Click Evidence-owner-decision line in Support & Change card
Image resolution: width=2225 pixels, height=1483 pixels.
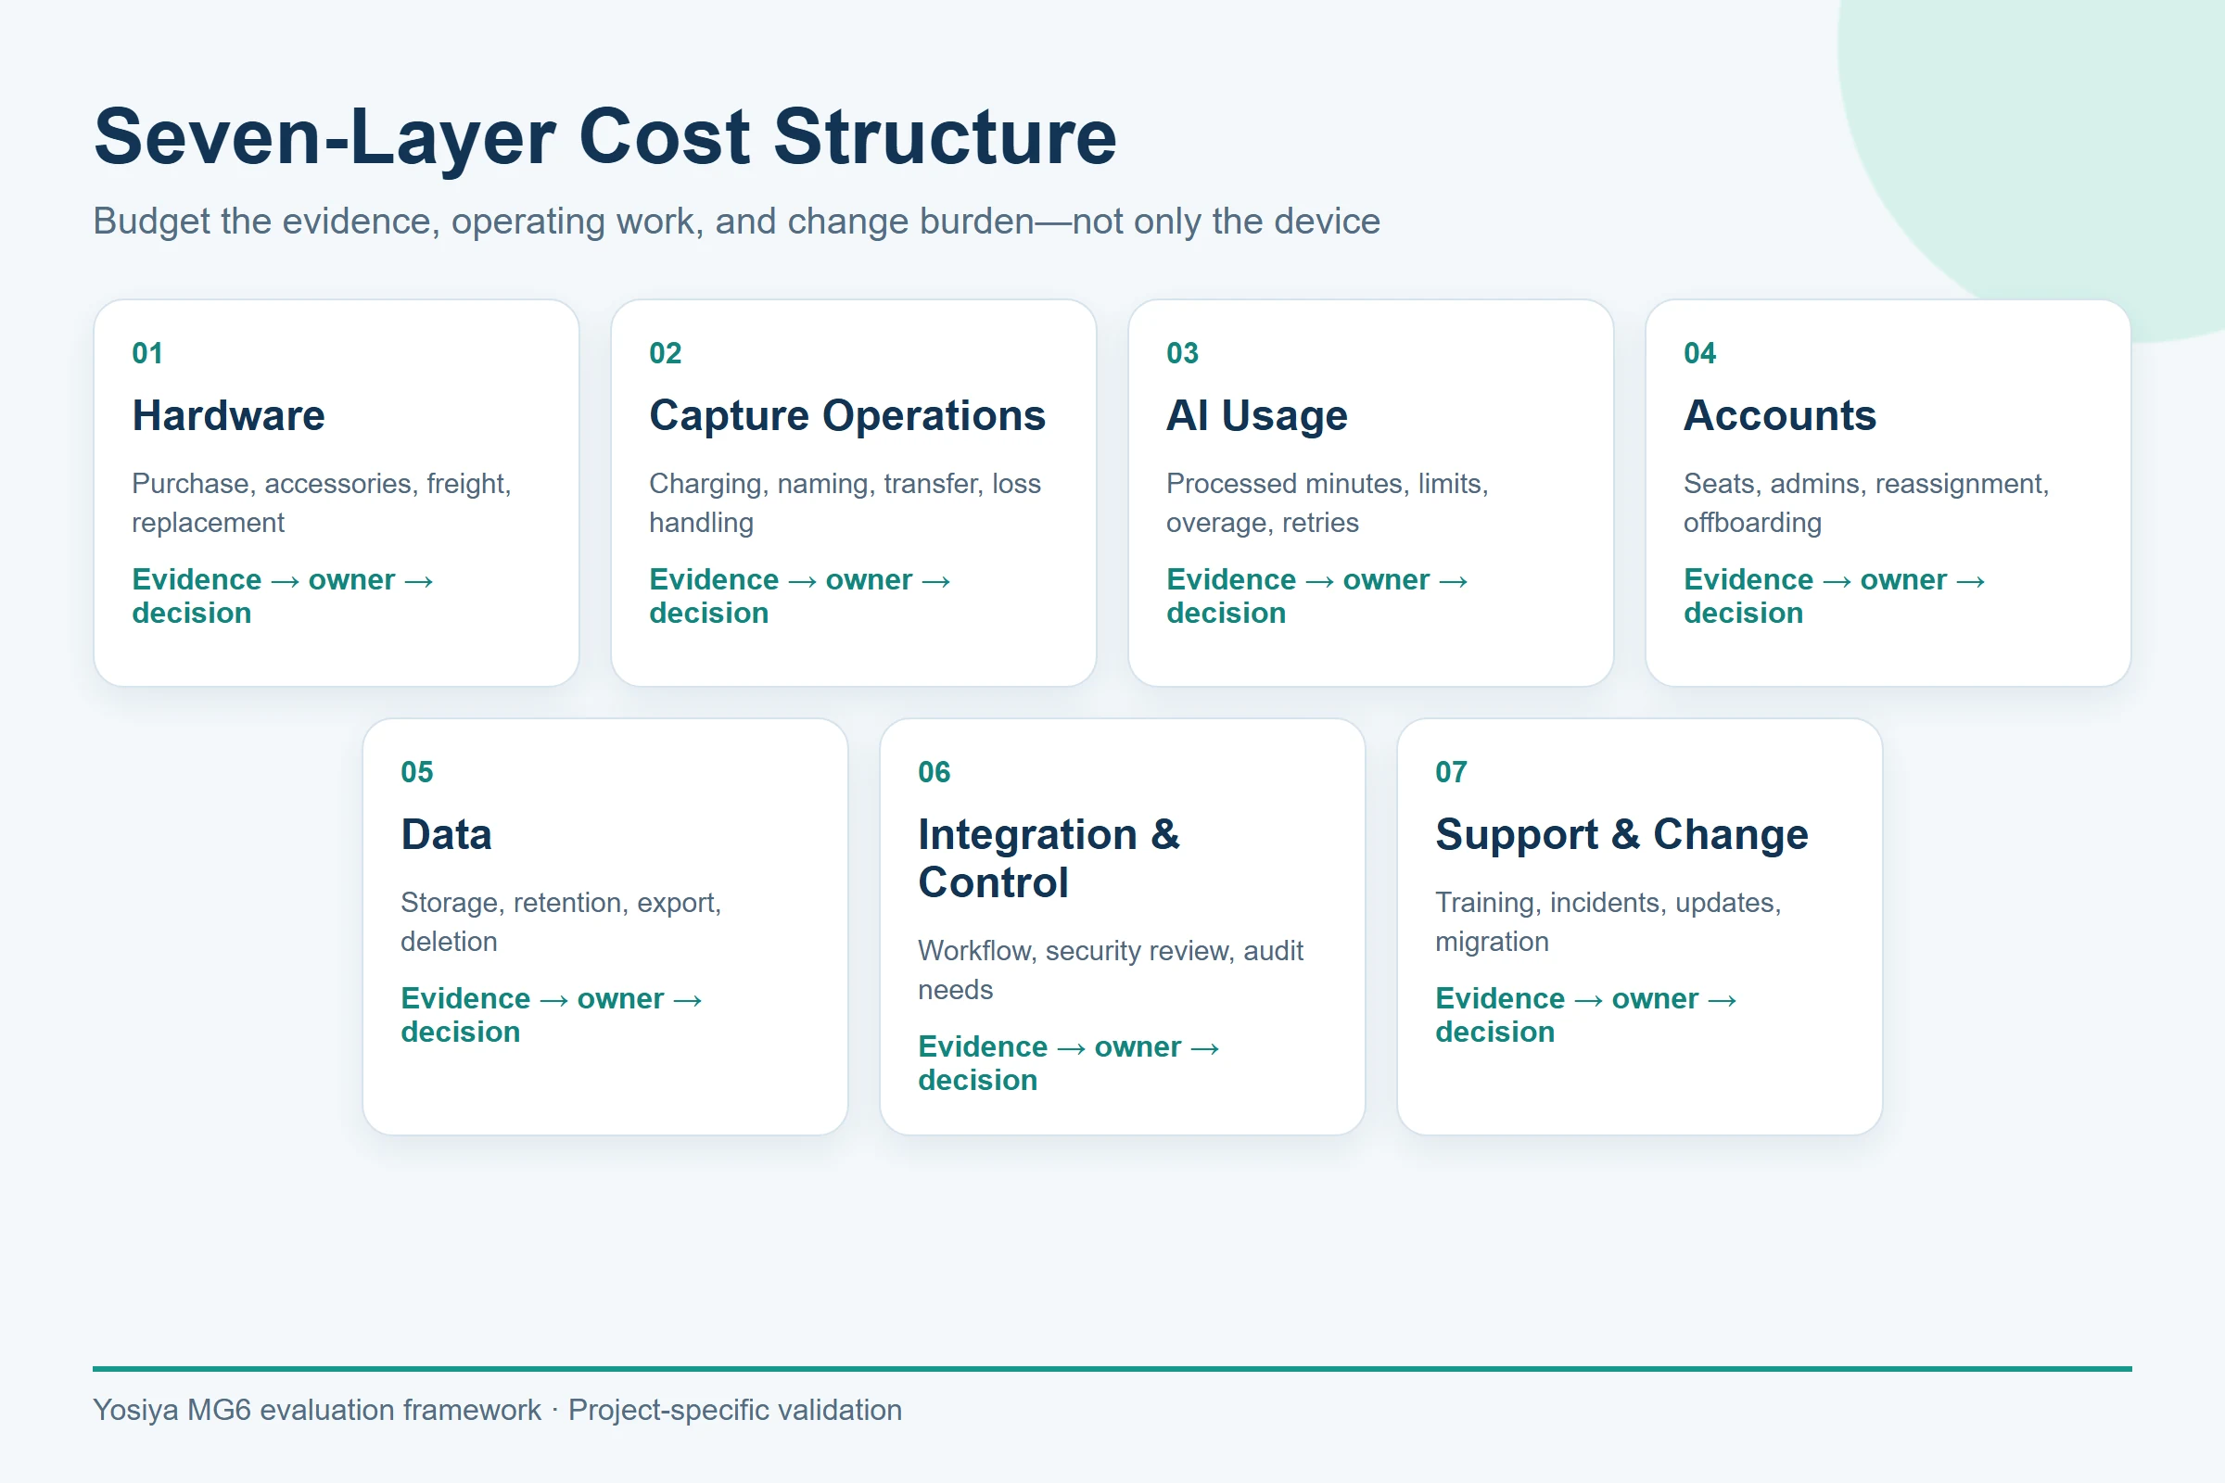coord(1586,1015)
